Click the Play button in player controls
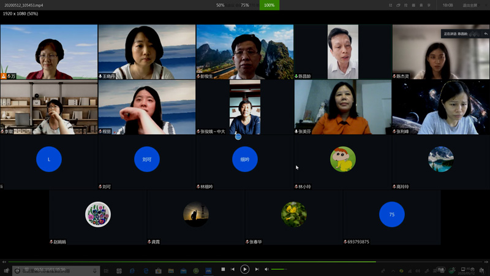The width and height of the screenshot is (490, 276). (244, 269)
